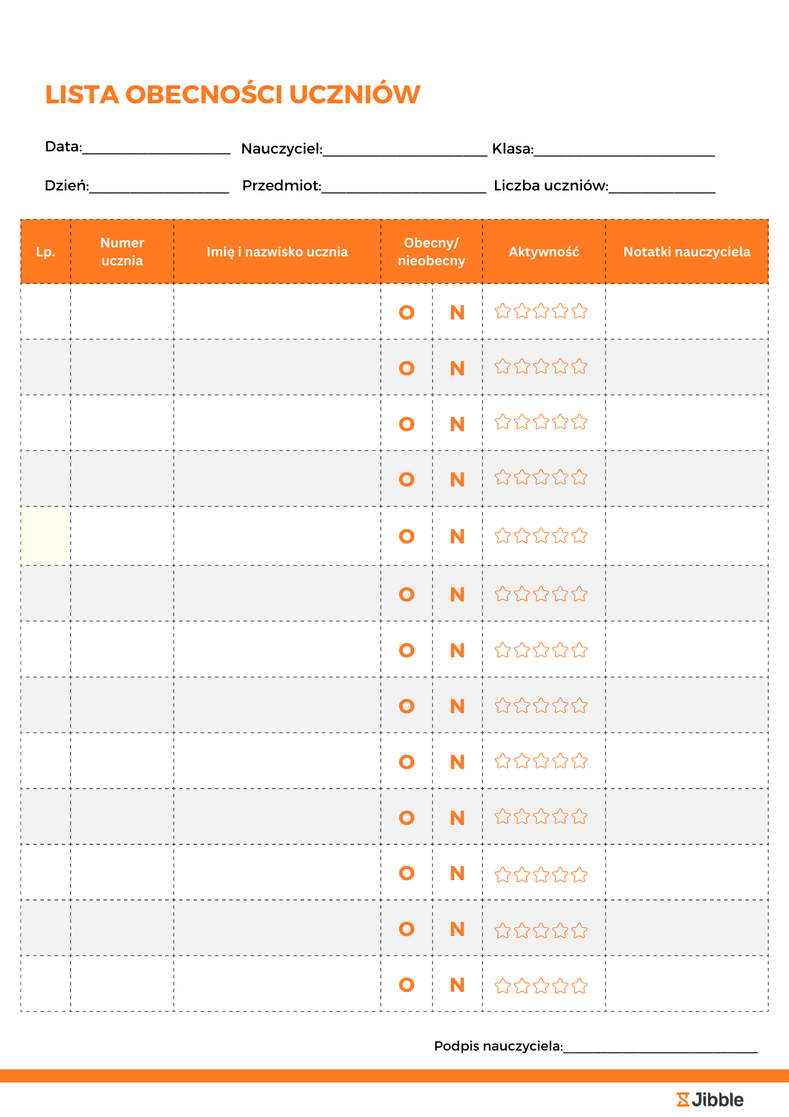789x1117 pixels.
Task: Click the fifth star in the first row
Action: 580,311
